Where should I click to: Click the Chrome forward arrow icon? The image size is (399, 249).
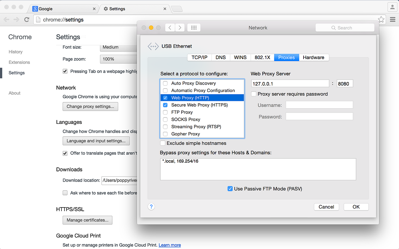[16, 20]
